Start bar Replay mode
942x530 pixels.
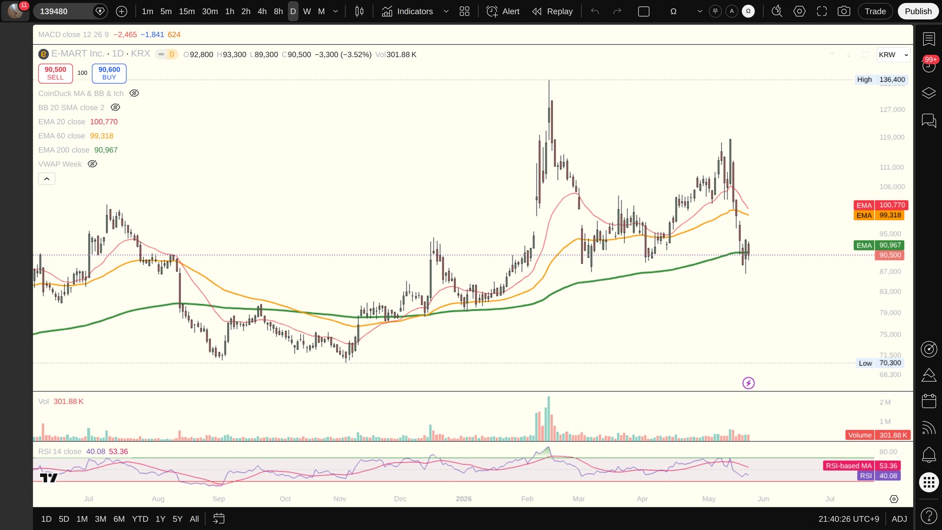(x=552, y=11)
